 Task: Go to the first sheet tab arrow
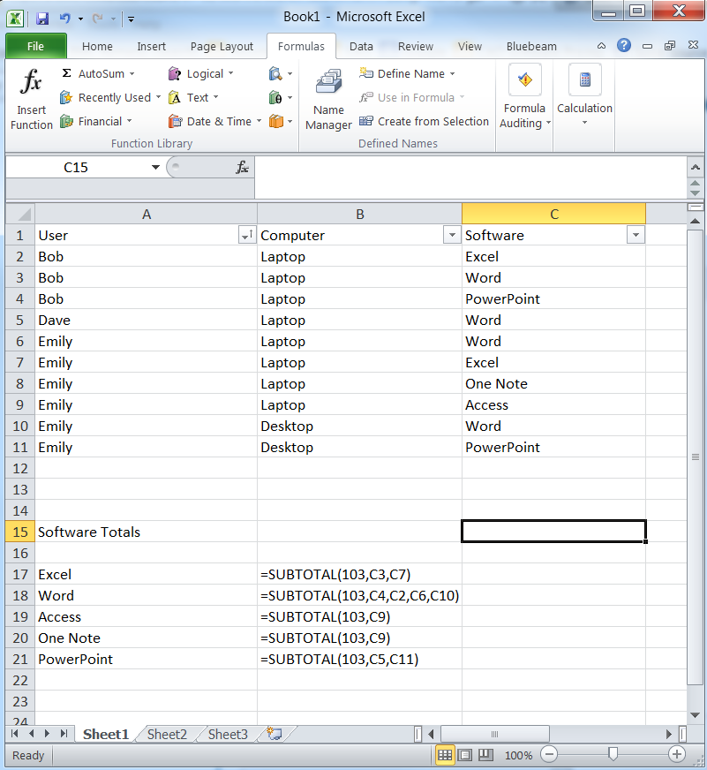click(x=15, y=734)
